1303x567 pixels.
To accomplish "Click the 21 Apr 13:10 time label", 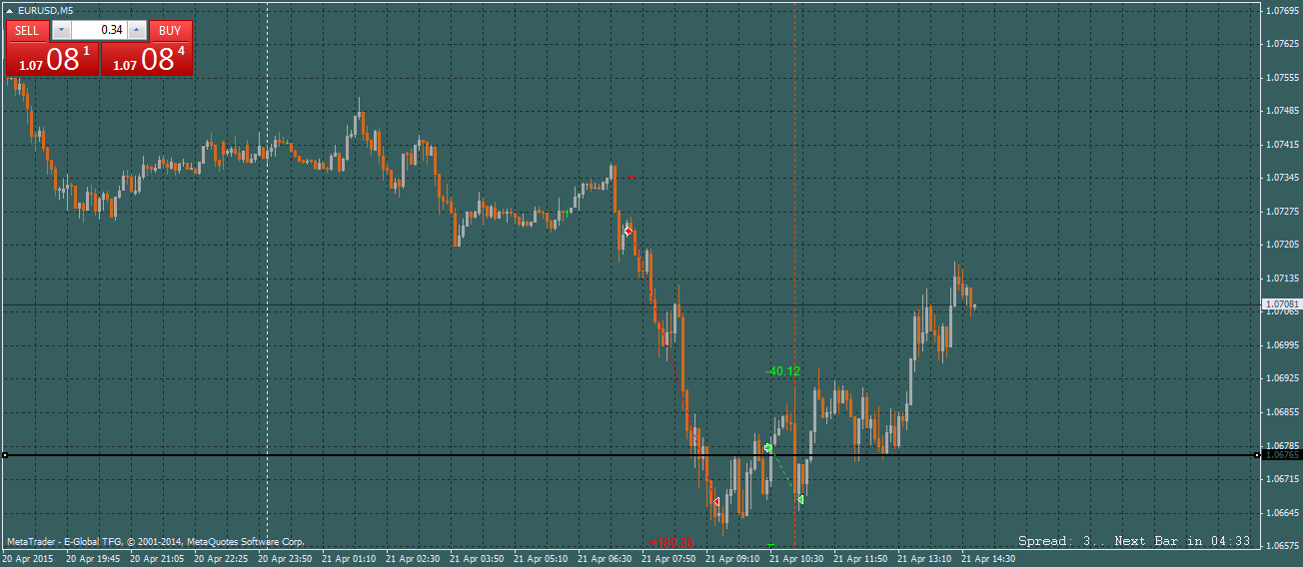I will [924, 559].
